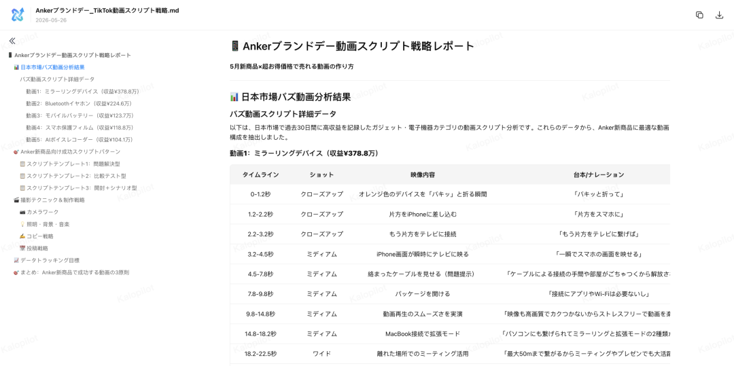Go to スクリプトテンプレート1: 問題解決型
Screen dimensions: 734x366
[70, 164]
